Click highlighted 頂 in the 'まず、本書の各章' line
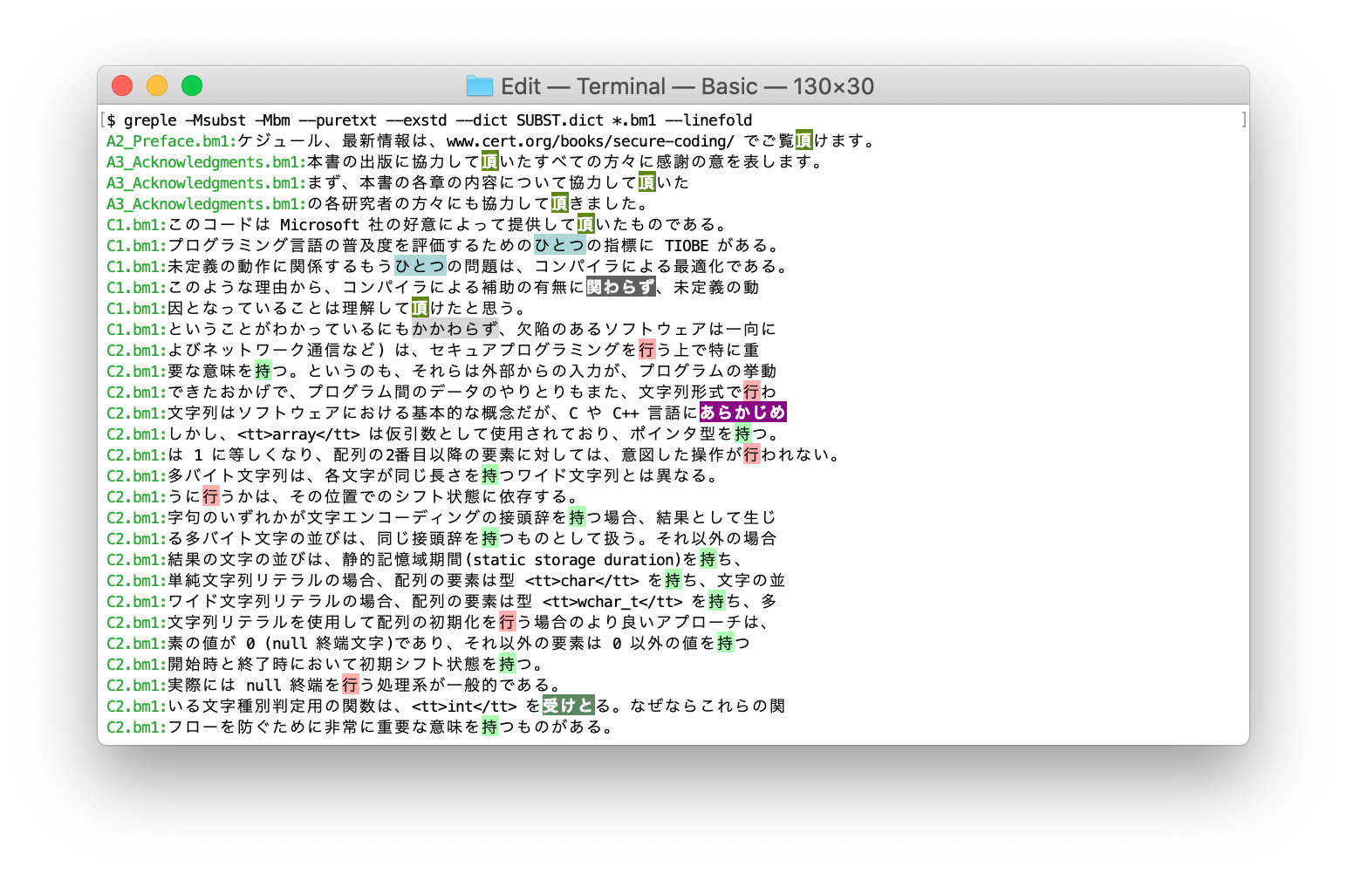This screenshot has height=874, width=1347. [x=647, y=183]
